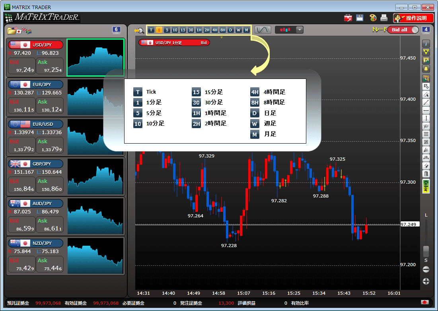Click the chart zoom slider handle
438x311 pixels.
[x=426, y=251]
